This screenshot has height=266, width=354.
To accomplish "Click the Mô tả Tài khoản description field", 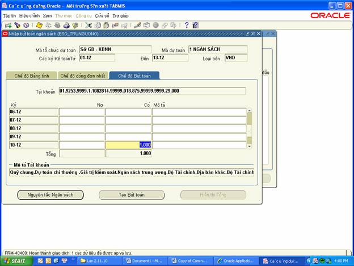I will coord(132,173).
